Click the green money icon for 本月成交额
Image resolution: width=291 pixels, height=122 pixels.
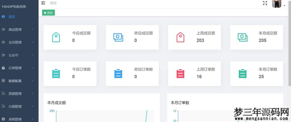coord(243,37)
